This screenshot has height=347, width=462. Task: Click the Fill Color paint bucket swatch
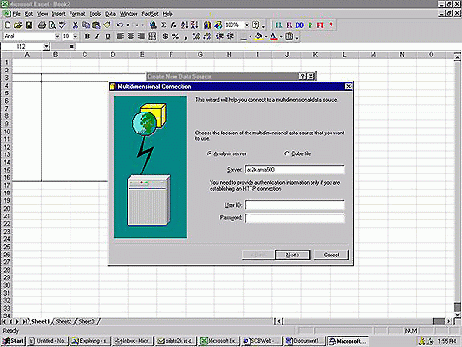coord(259,37)
